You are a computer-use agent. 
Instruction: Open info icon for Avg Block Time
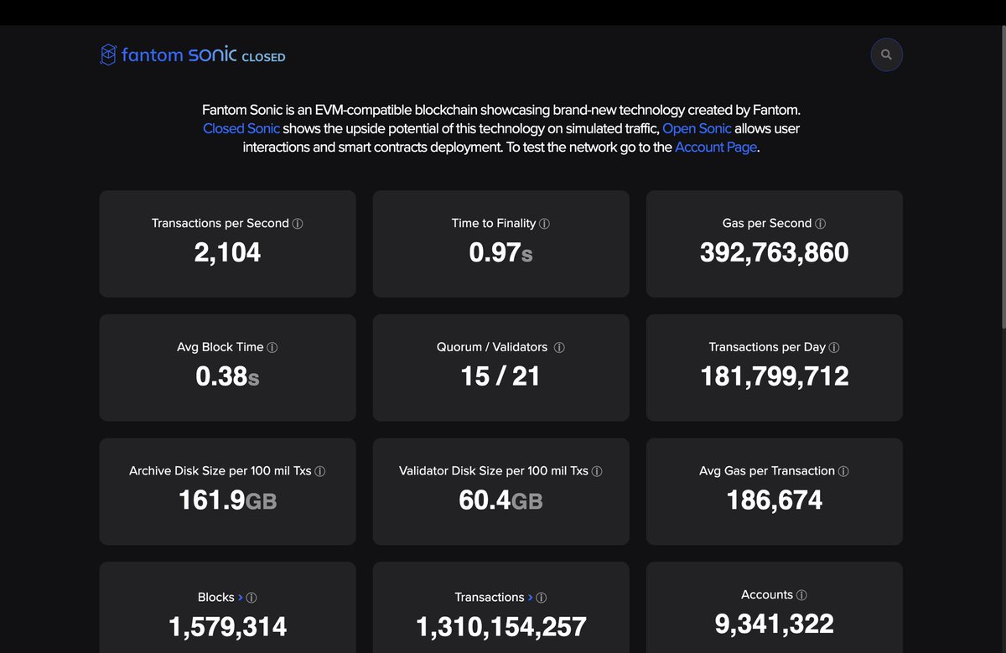pos(272,348)
